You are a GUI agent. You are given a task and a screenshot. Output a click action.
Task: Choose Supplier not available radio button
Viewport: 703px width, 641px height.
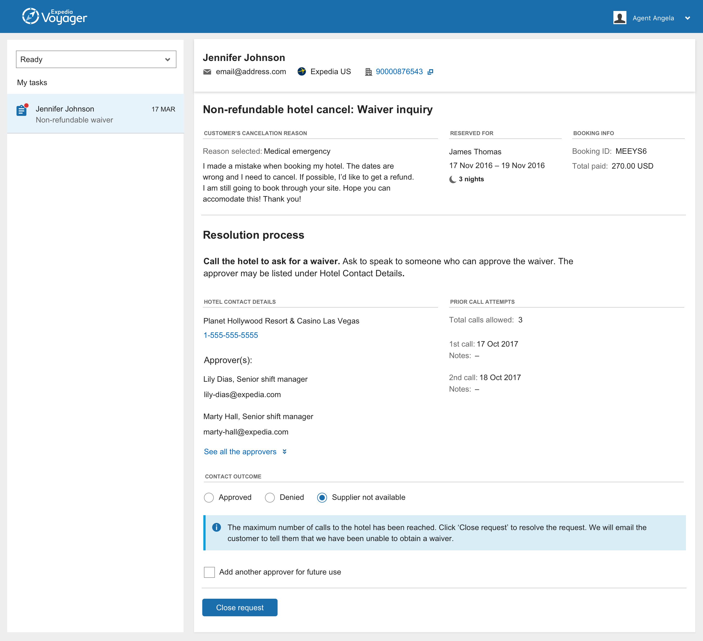click(x=322, y=497)
